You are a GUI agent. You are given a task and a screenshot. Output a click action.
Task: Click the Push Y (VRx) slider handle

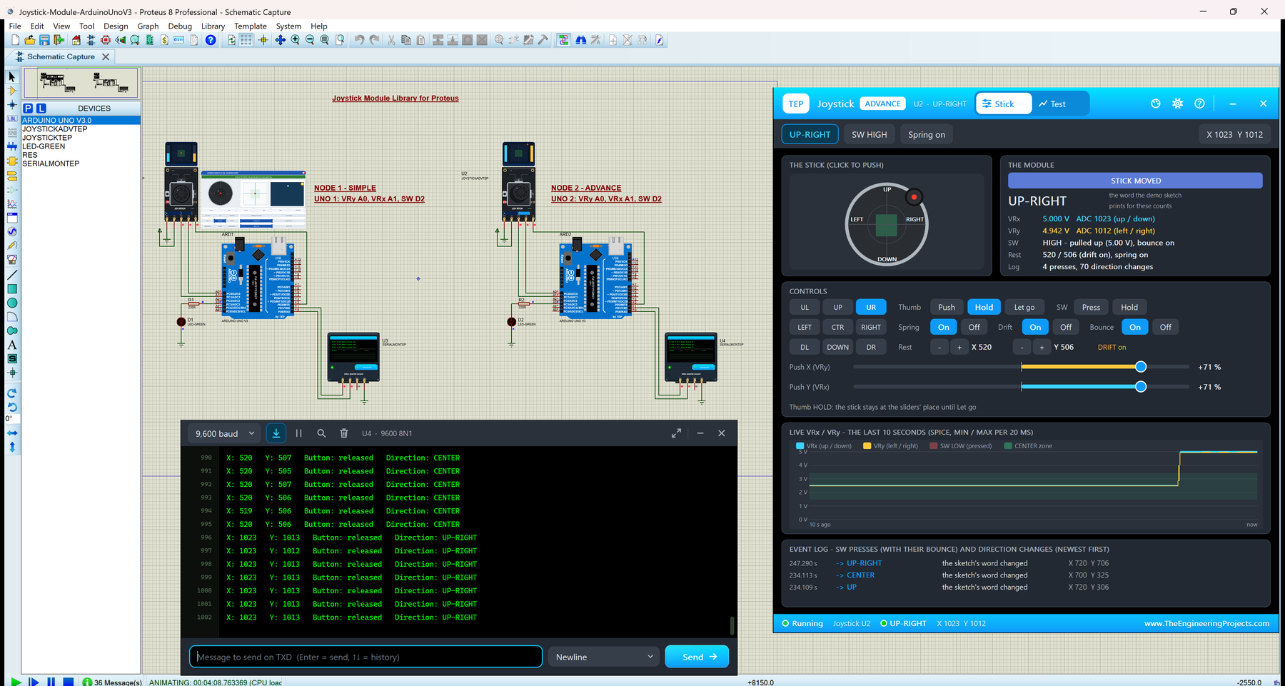[x=1141, y=387]
